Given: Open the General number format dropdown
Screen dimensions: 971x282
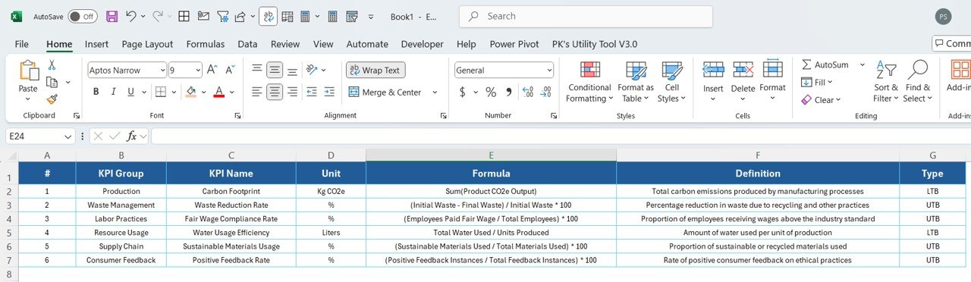Looking at the screenshot, I should point(549,70).
